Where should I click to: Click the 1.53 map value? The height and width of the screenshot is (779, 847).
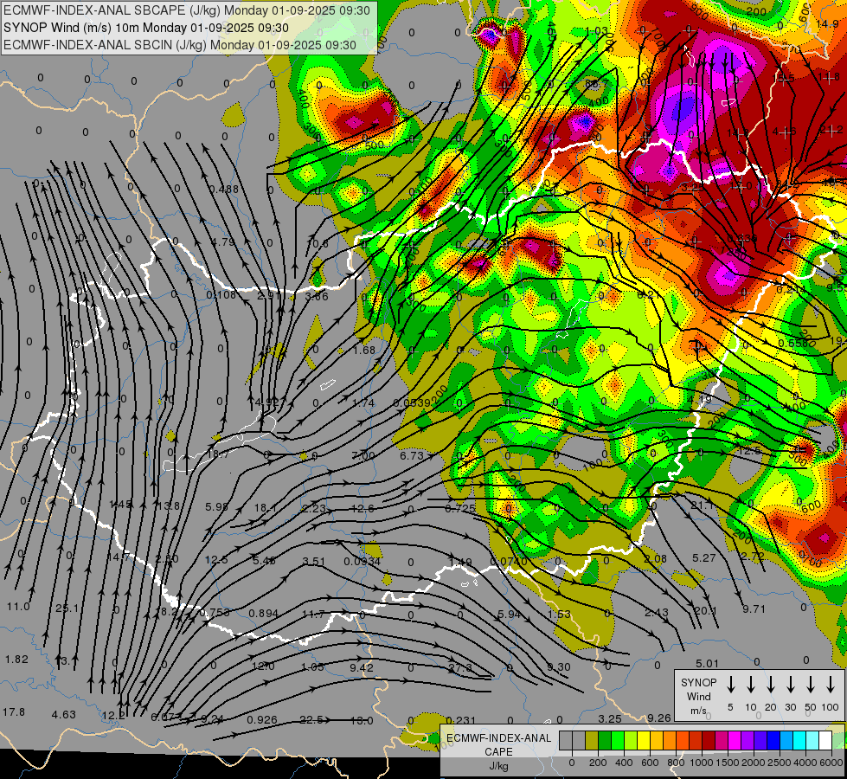559,615
